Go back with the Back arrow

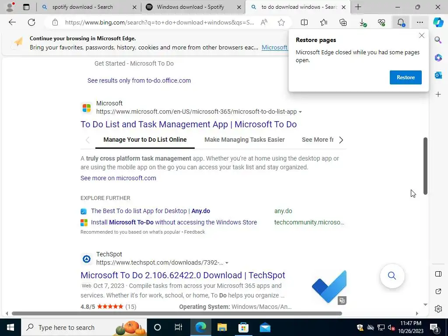[12, 22]
